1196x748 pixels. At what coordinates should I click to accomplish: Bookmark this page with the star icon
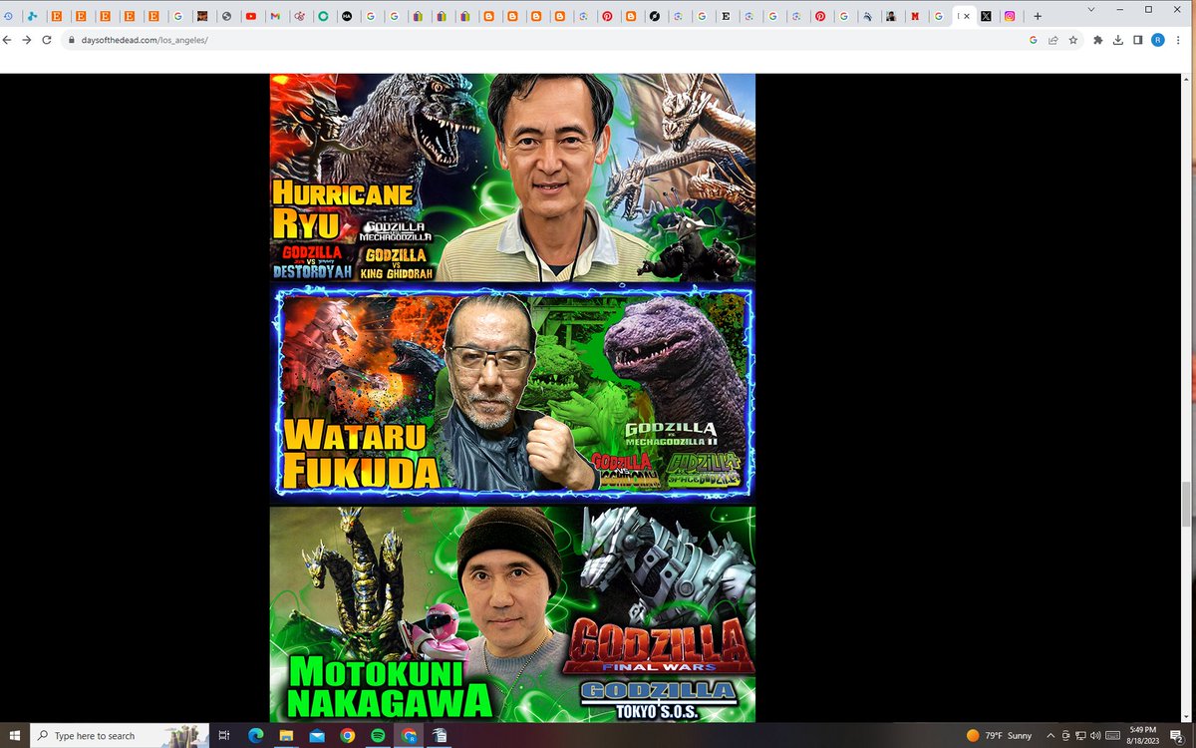(x=1073, y=40)
